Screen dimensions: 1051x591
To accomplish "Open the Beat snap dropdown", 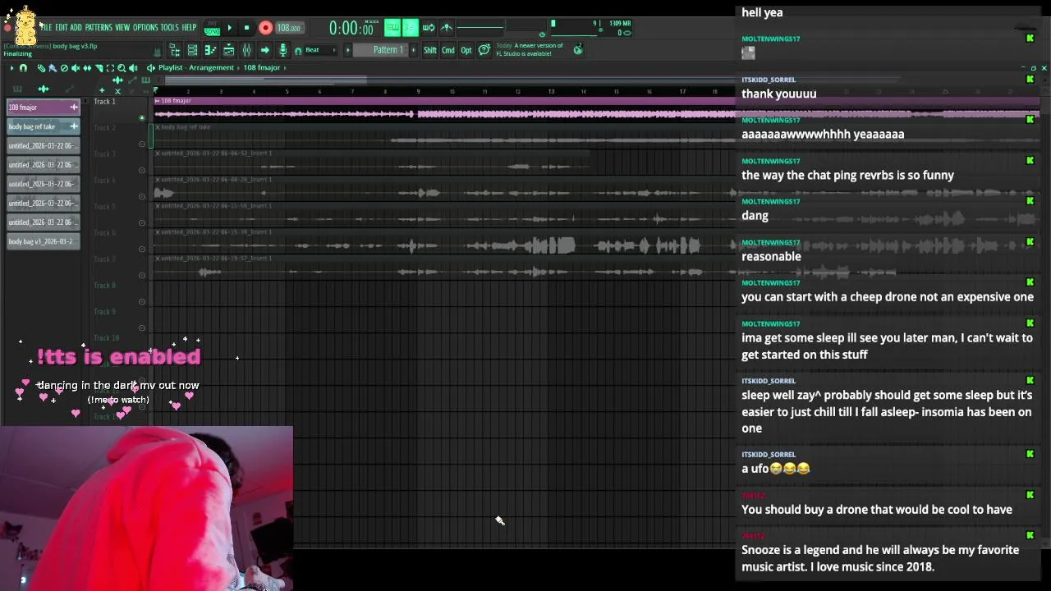I will [x=319, y=50].
